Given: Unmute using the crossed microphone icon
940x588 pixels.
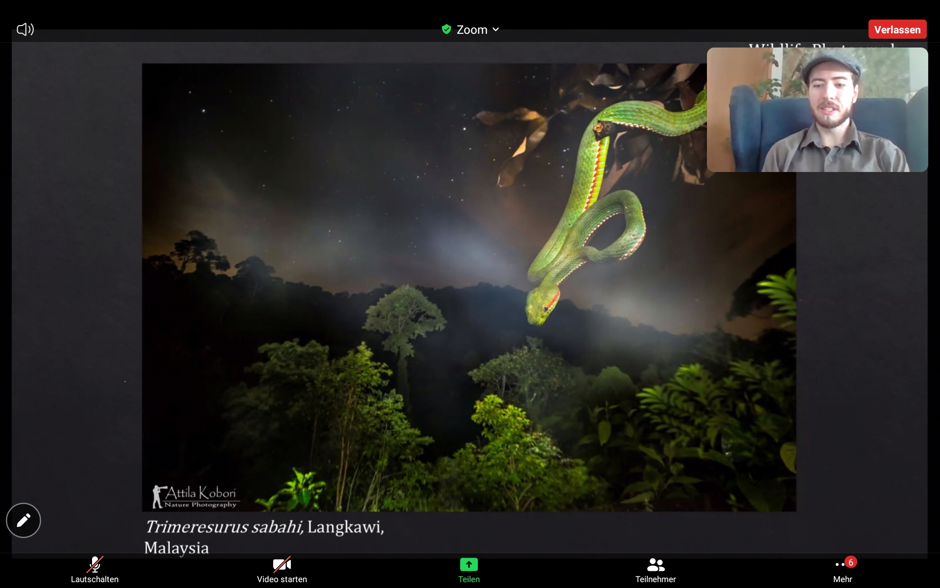Looking at the screenshot, I should (x=95, y=564).
